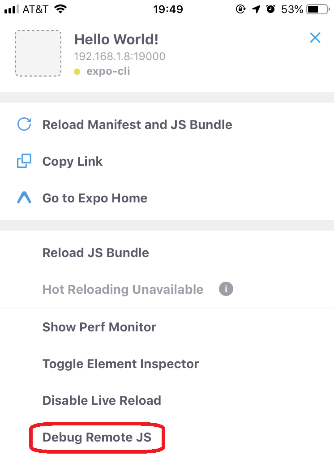Select Reload JS Bundle
The width and height of the screenshot is (334, 459).
point(167,253)
